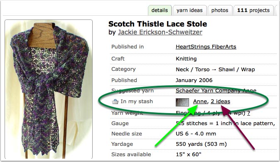Image resolution: width=280 pixels, height=162 pixels.
Task: Select the Shawl / Wrap category text
Action: coord(237,70)
